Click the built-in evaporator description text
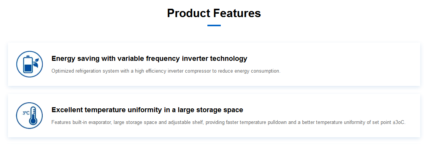The height and width of the screenshot is (146, 424). (228, 122)
